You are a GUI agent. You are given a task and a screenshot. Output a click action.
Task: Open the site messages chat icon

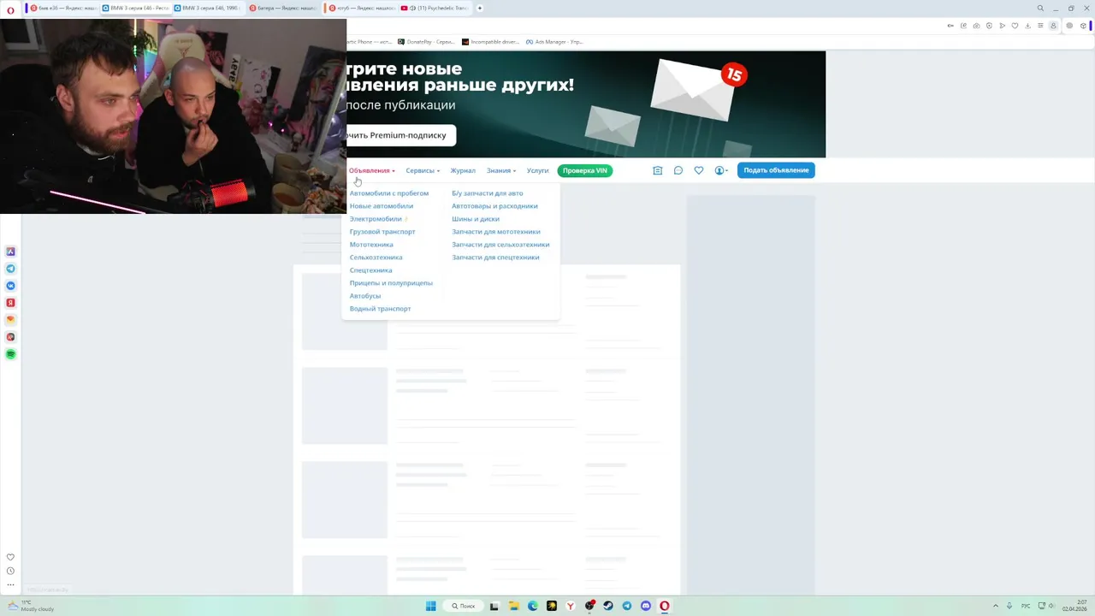tap(678, 170)
